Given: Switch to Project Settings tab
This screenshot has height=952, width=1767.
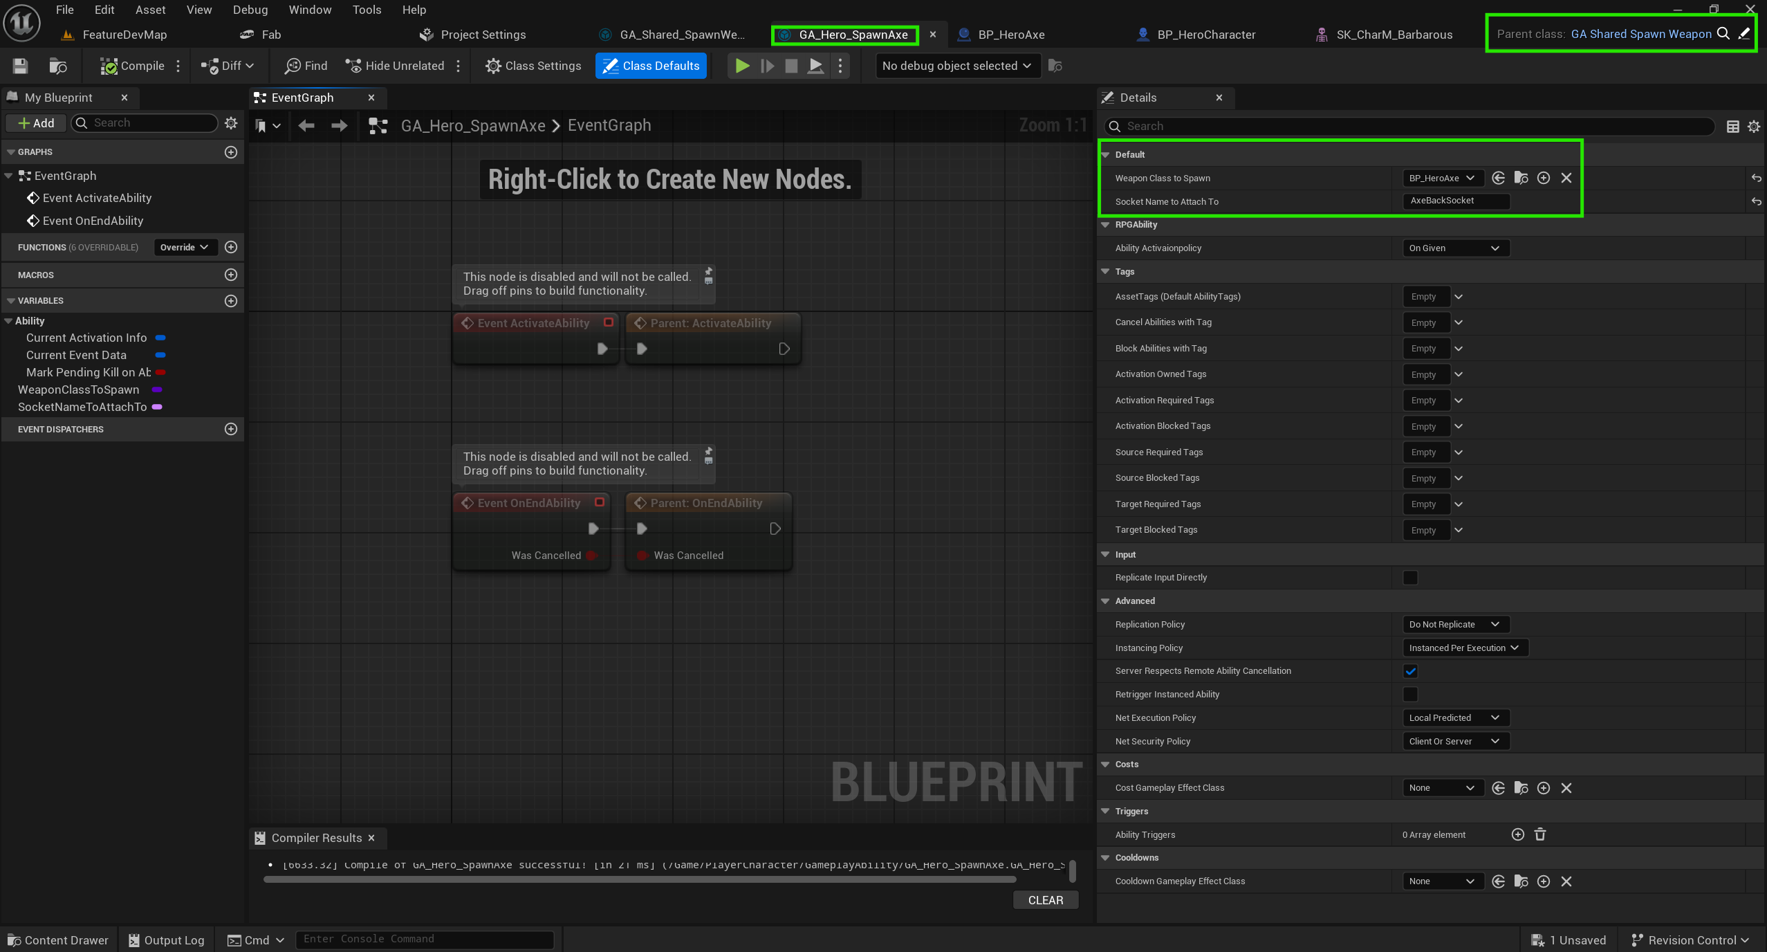Looking at the screenshot, I should [483, 35].
